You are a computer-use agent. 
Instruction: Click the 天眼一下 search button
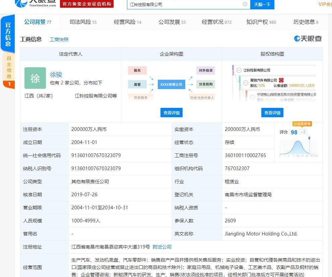point(262,4)
